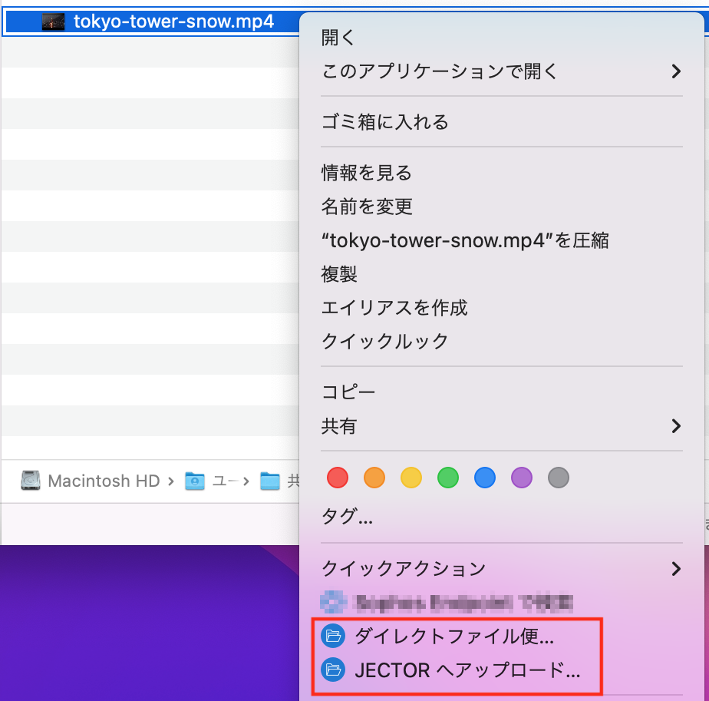The width and height of the screenshot is (709, 701).
Task: Expand the 共有 submenu chevron
Action: 676,426
